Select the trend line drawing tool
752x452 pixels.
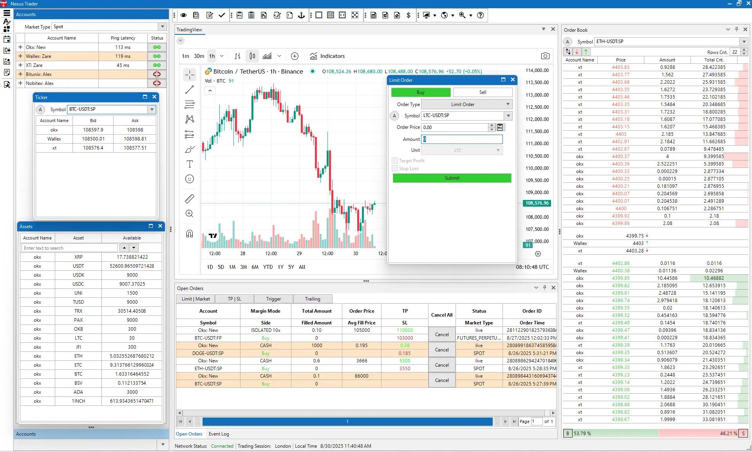click(190, 90)
